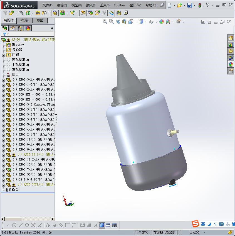Click the Exploded View icon

click(x=97, y=13)
